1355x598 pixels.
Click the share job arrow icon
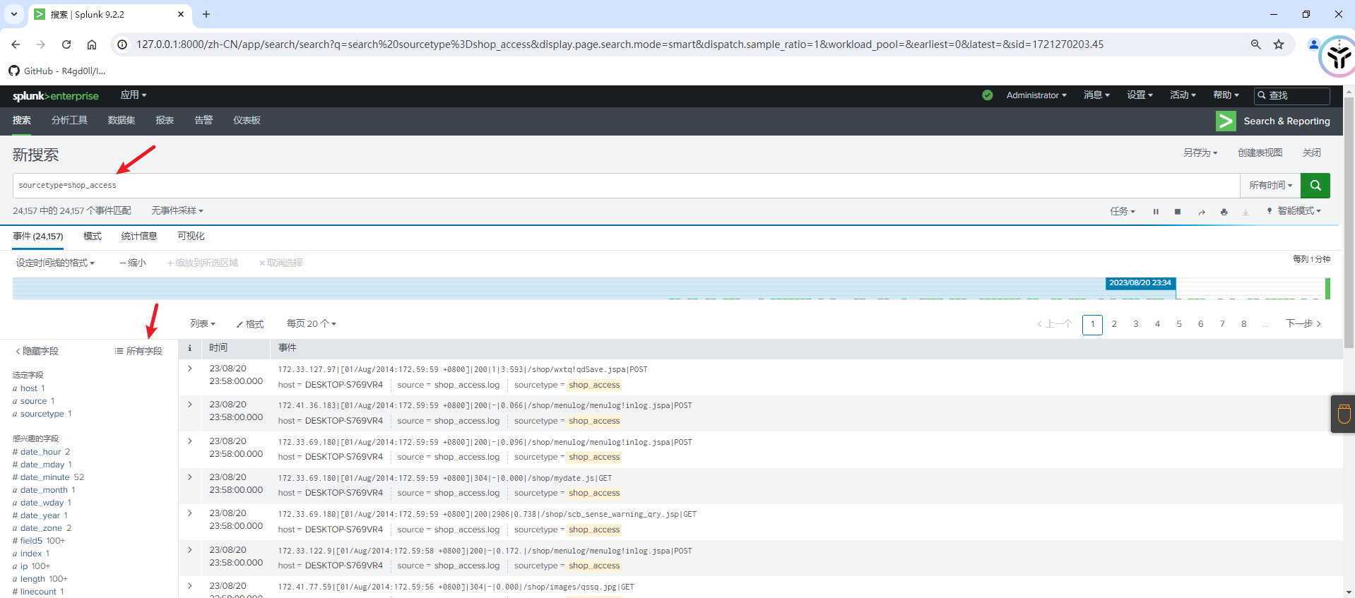(x=1201, y=211)
